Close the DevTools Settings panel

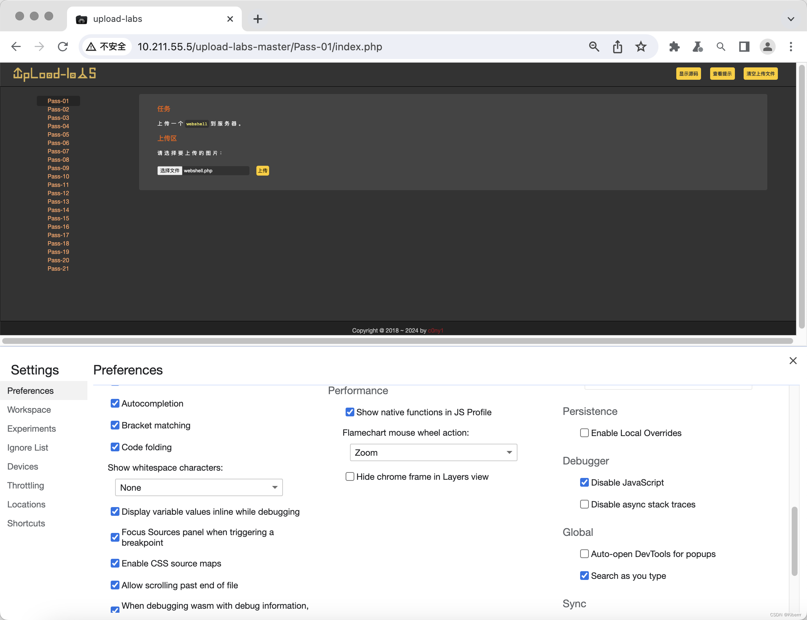(793, 361)
